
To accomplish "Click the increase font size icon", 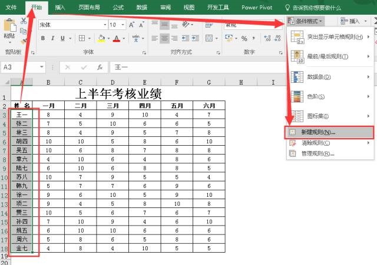I will point(132,25).
